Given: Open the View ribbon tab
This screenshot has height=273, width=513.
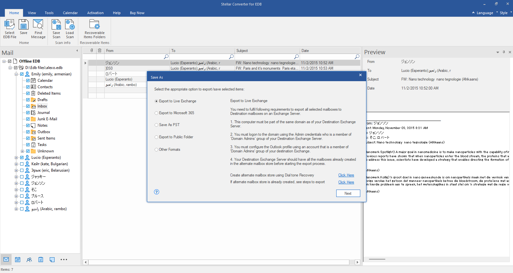Looking at the screenshot, I should (x=32, y=13).
